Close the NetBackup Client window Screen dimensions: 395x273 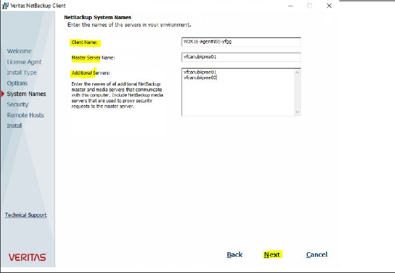click(x=329, y=6)
